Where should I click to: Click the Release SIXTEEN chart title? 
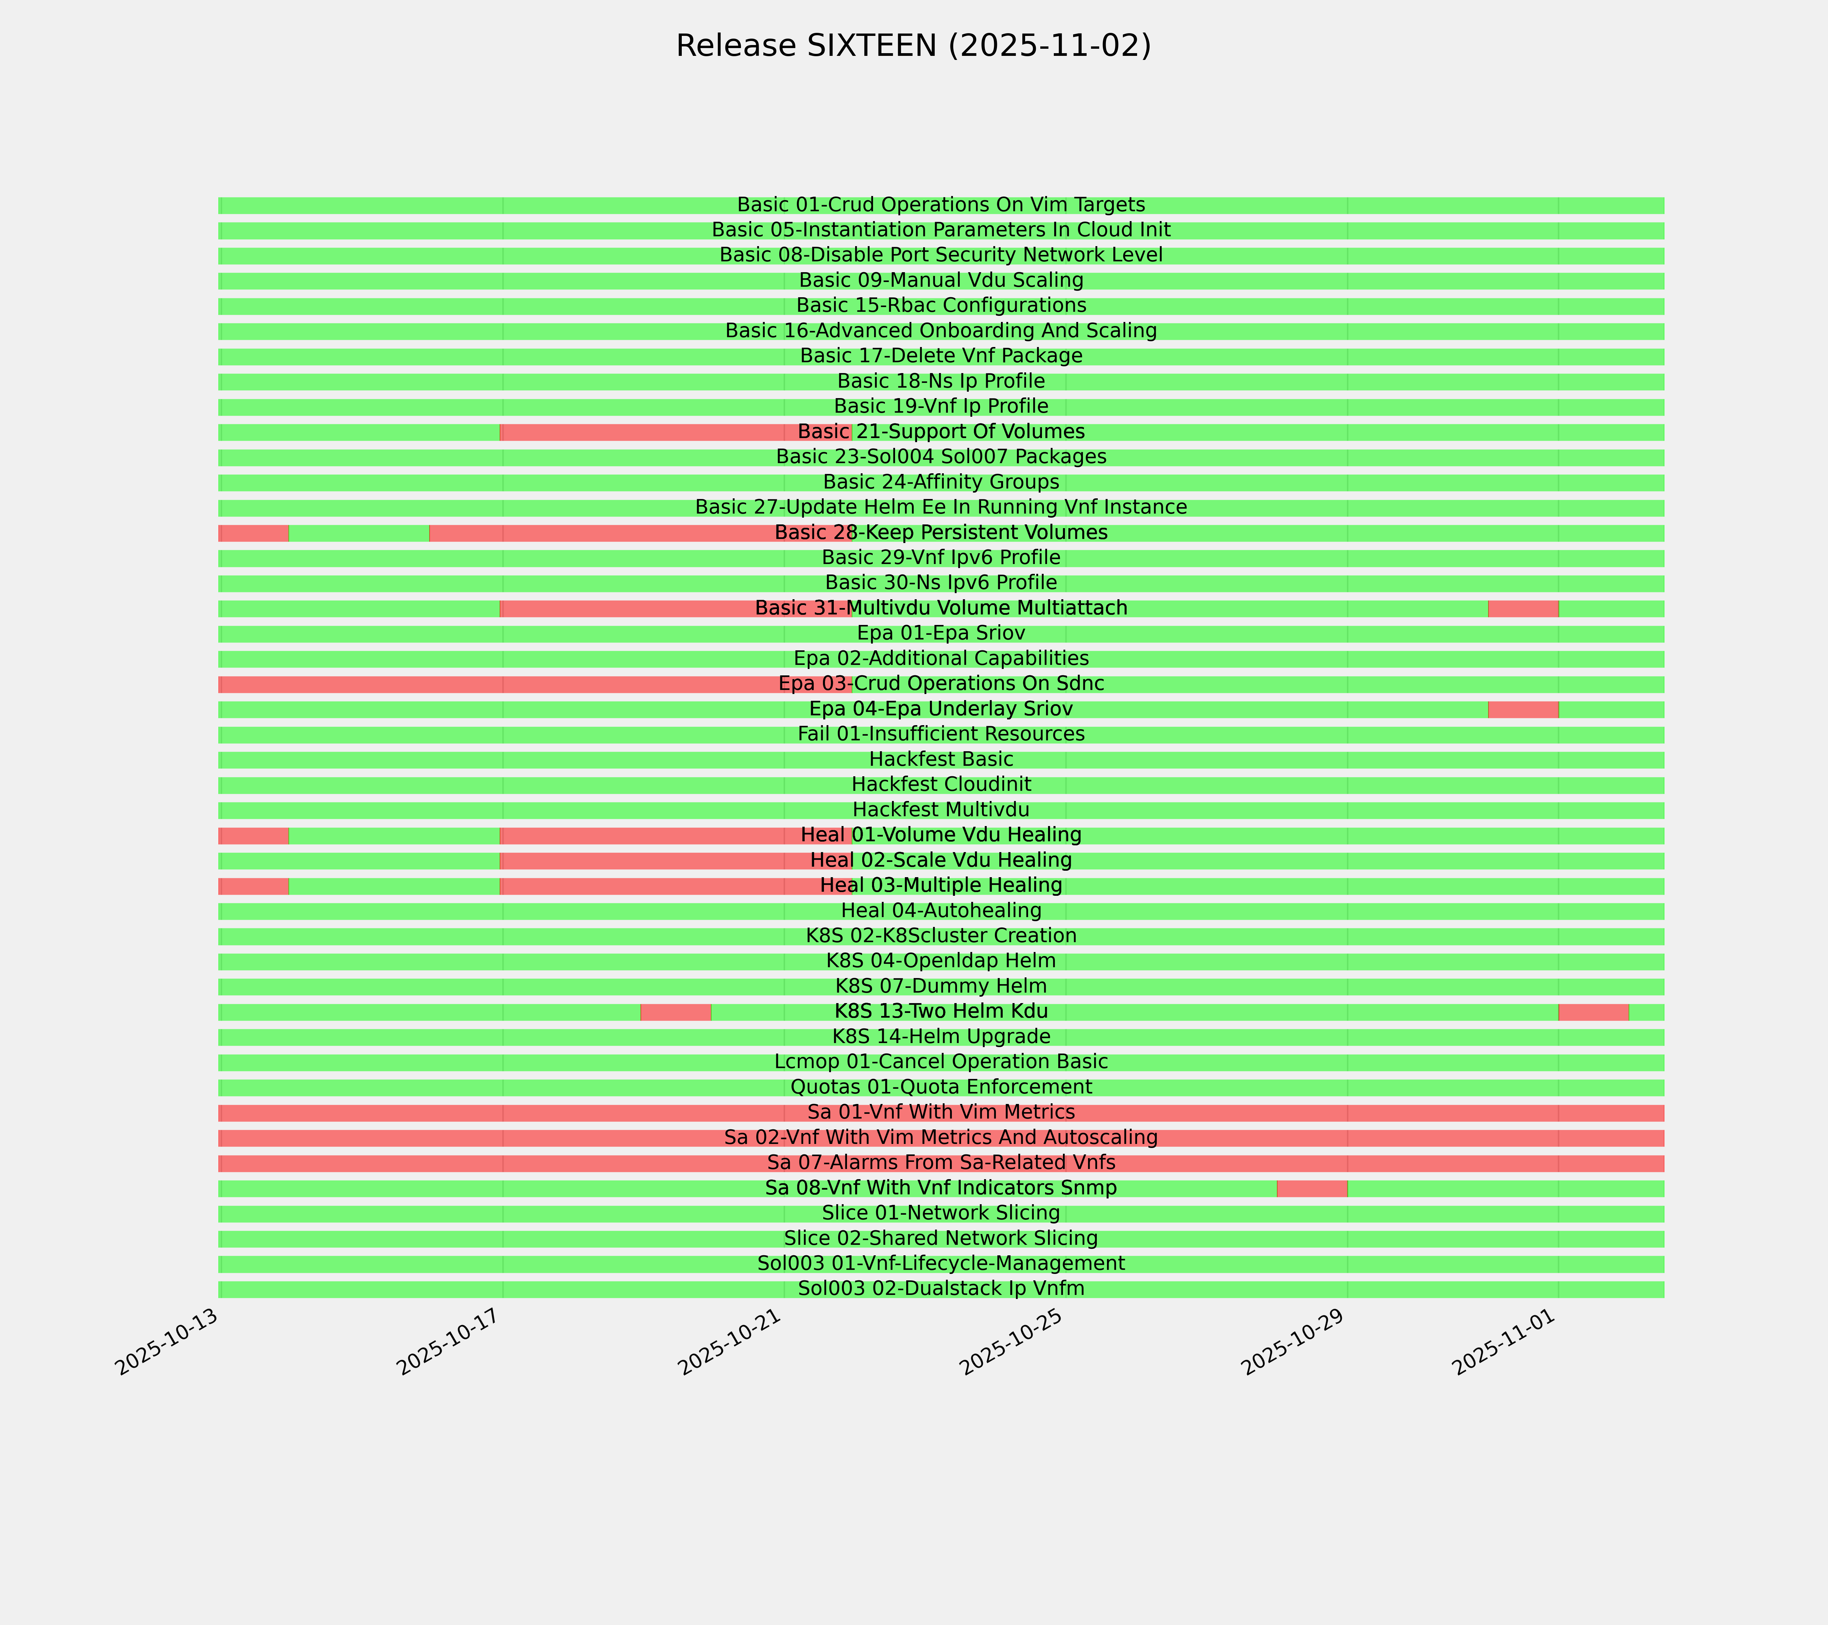tap(913, 46)
